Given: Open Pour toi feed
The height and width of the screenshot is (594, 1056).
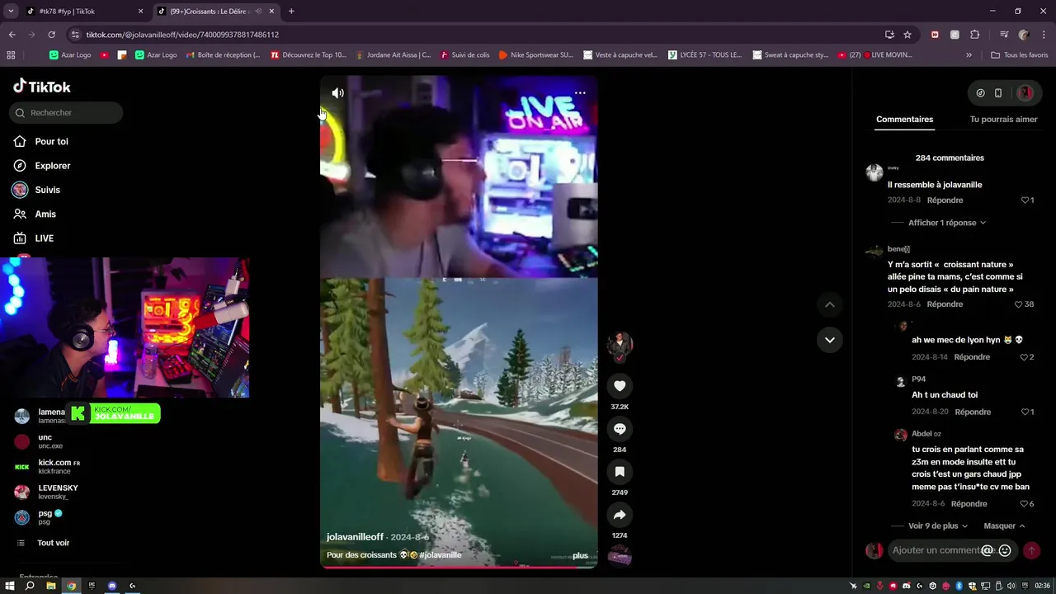Looking at the screenshot, I should [x=51, y=142].
